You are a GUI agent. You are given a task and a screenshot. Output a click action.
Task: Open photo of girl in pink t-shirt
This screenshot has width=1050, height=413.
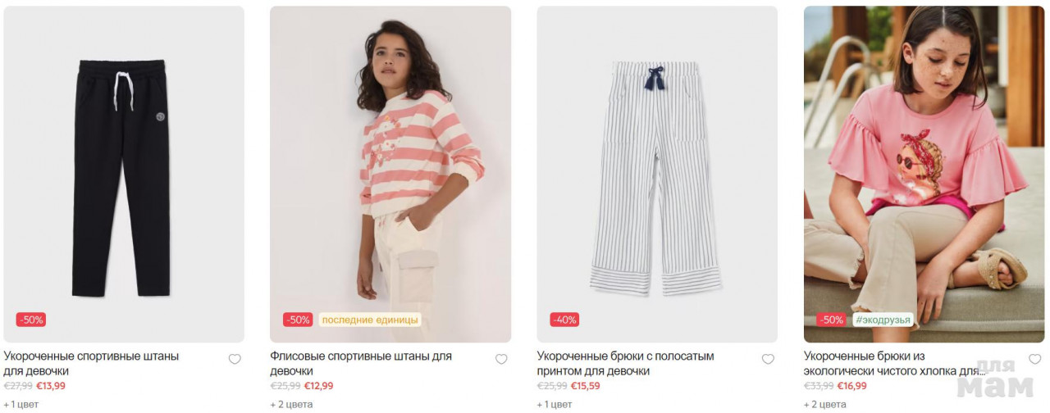924,175
